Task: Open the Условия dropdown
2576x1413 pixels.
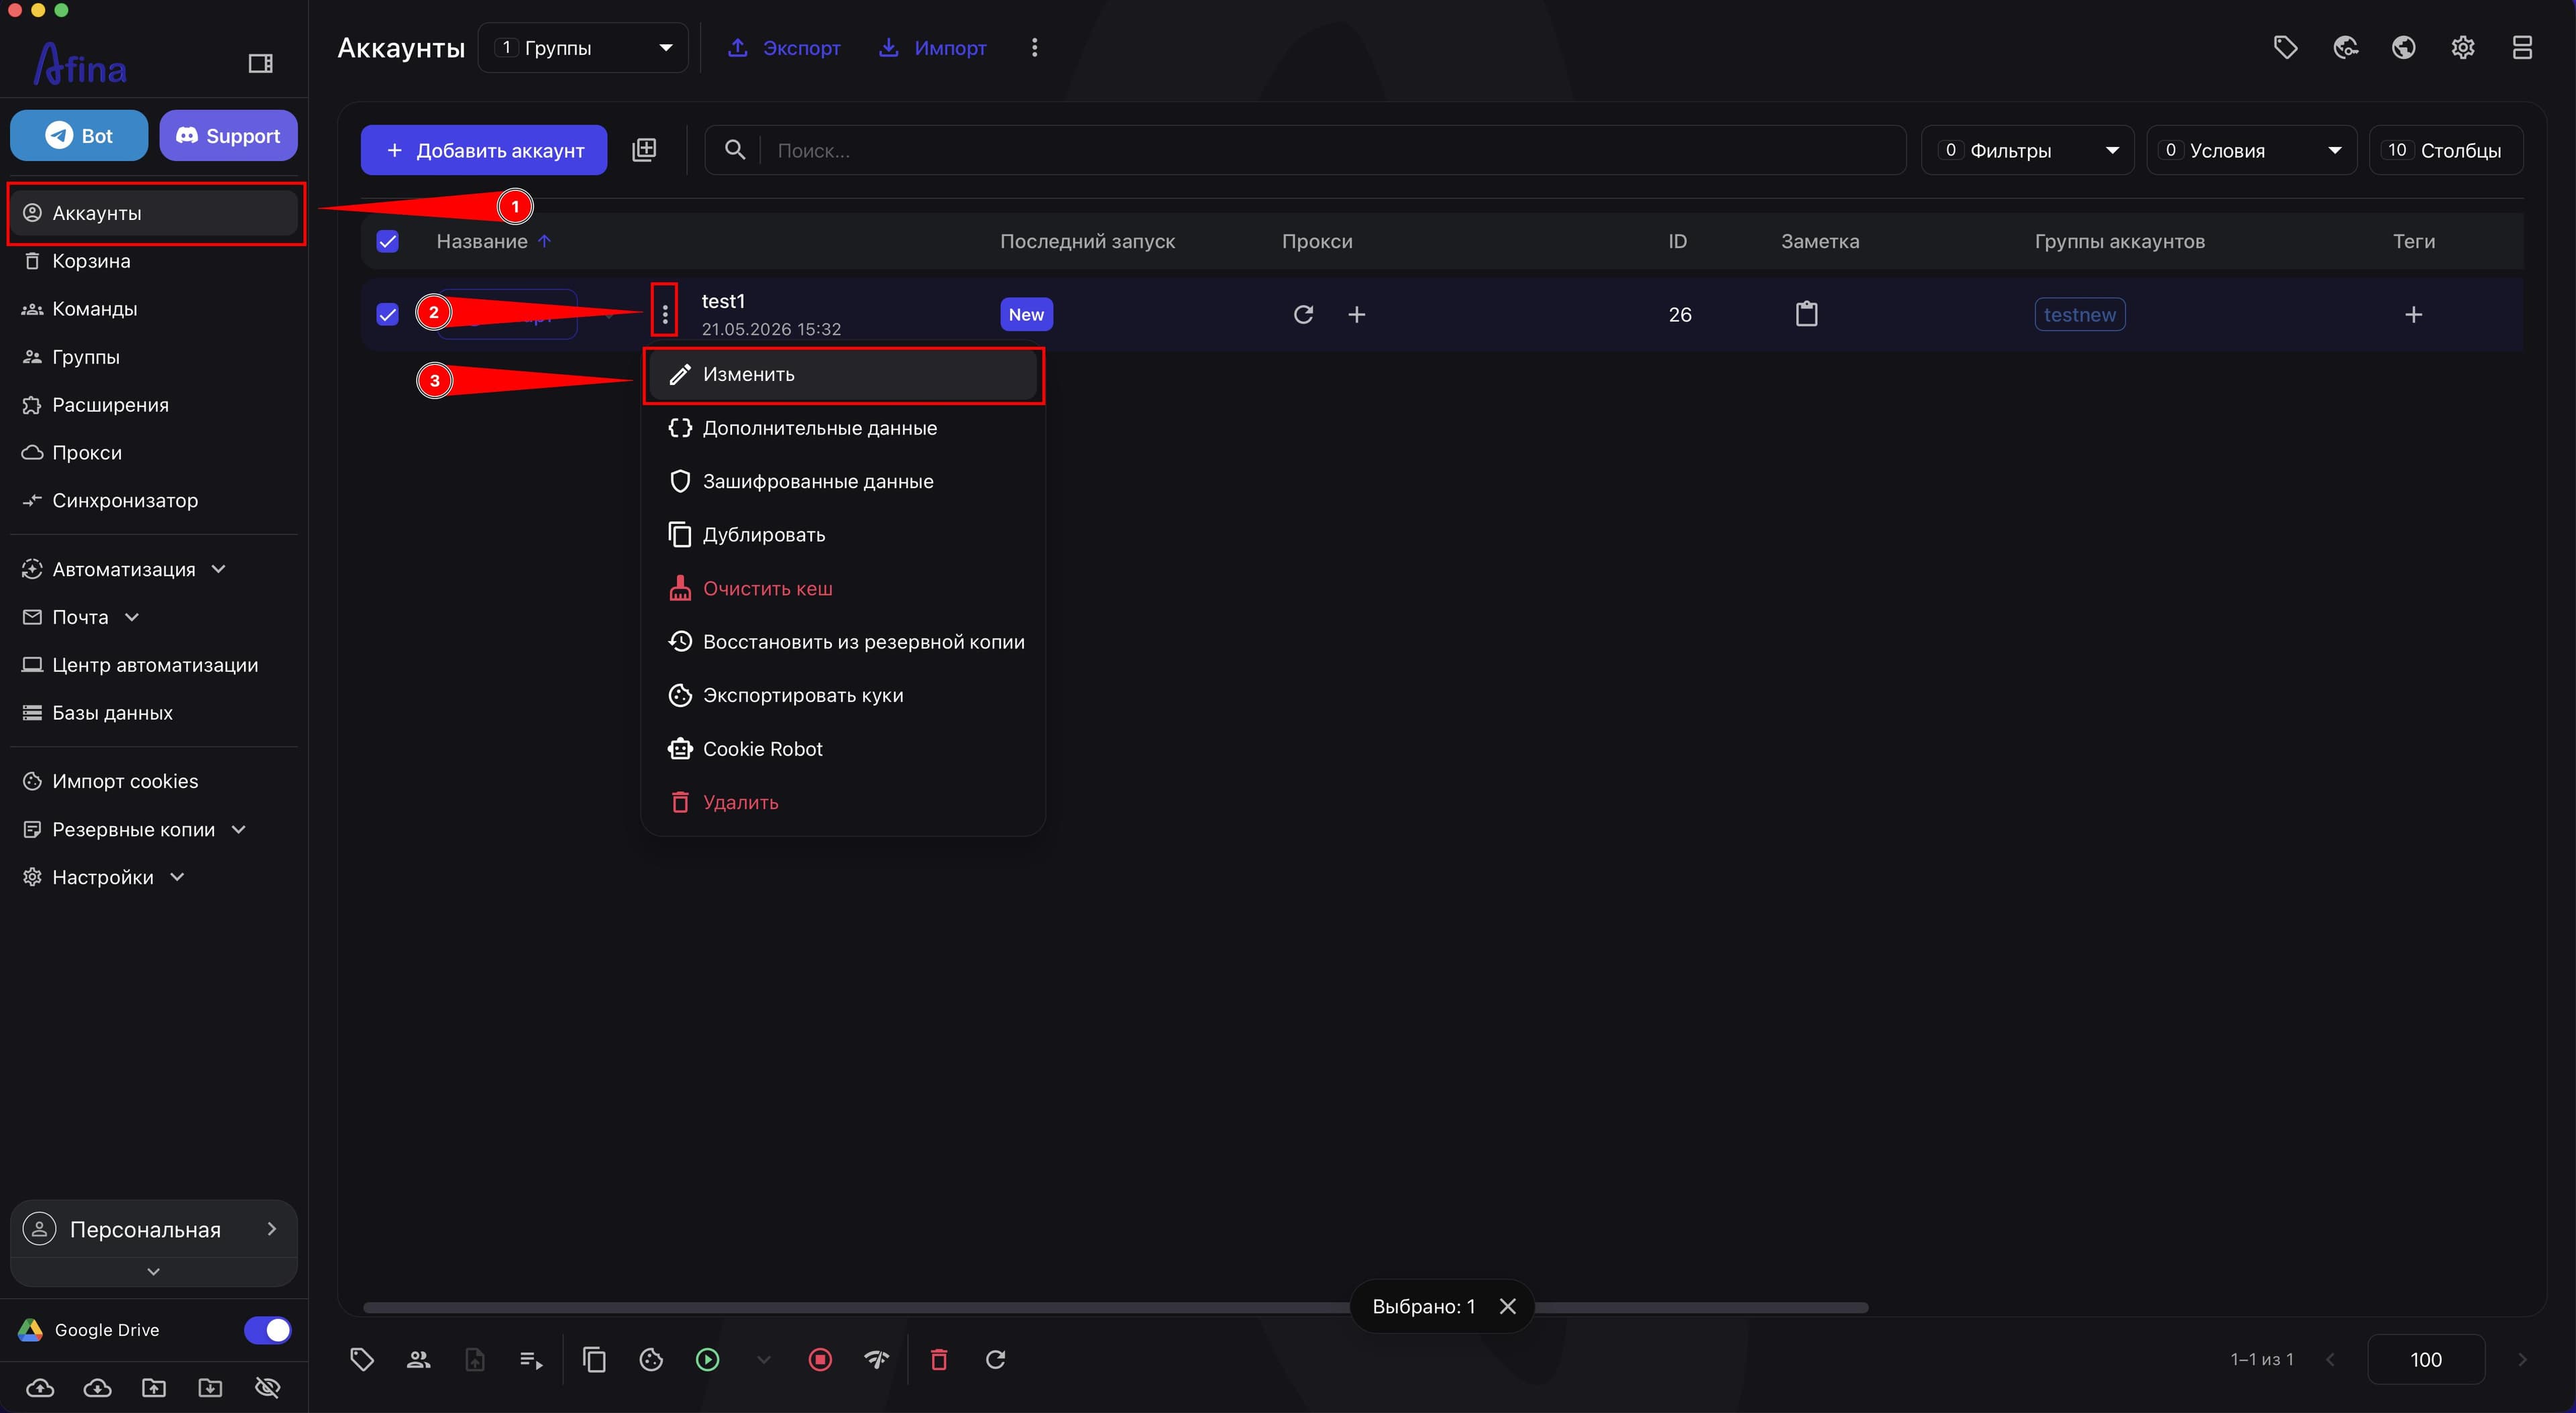Action: point(2251,150)
